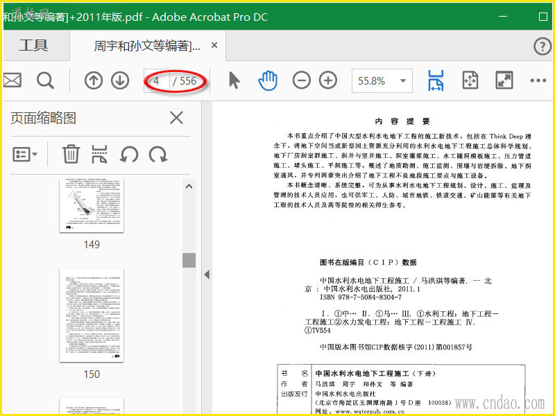This screenshot has height=416, width=555.
Task: Click the 内容提要 heading in document
Action: tap(402, 122)
